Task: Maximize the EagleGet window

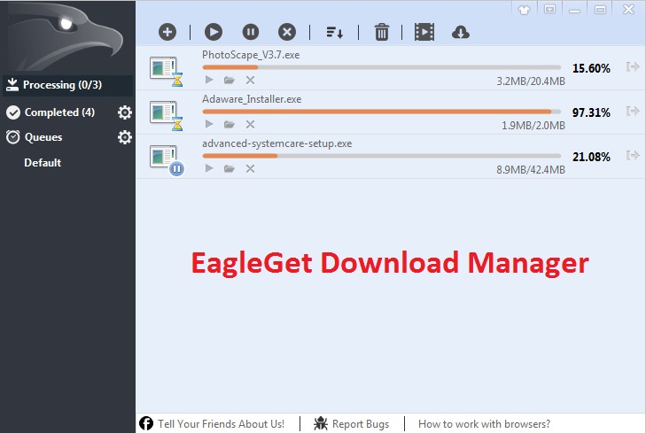Action: [x=600, y=10]
